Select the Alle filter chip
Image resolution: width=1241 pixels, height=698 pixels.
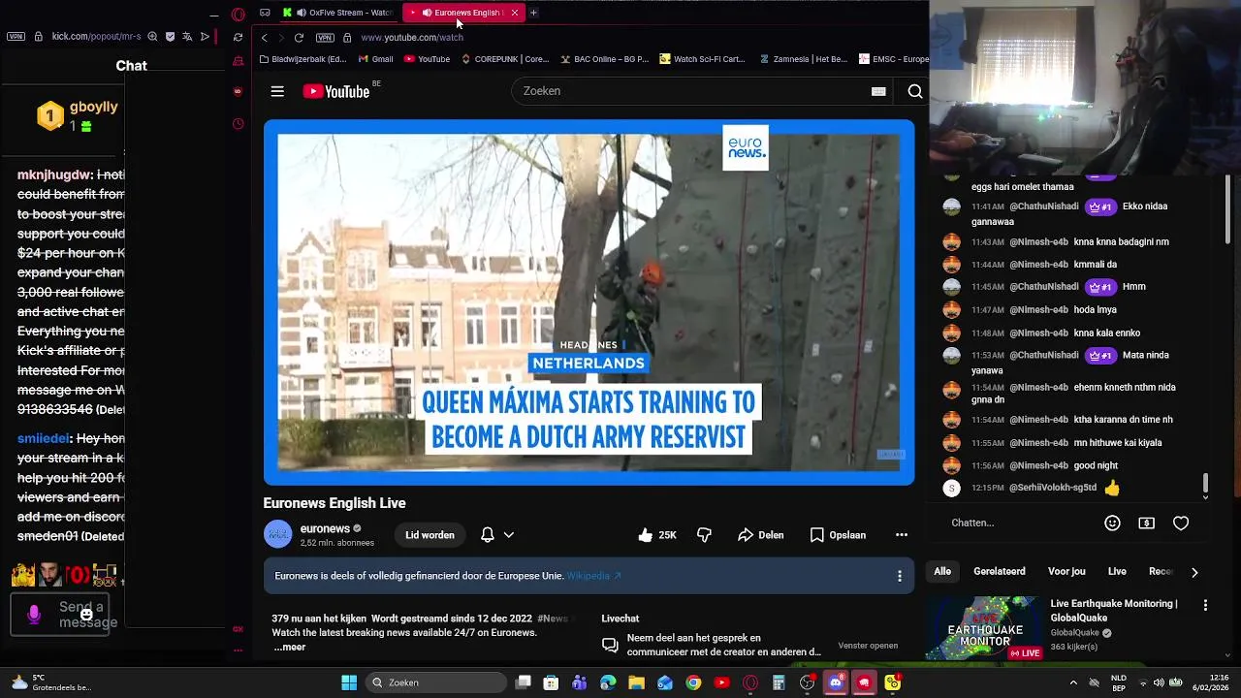942,572
